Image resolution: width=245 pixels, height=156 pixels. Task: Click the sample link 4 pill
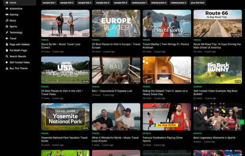pos(102,3)
